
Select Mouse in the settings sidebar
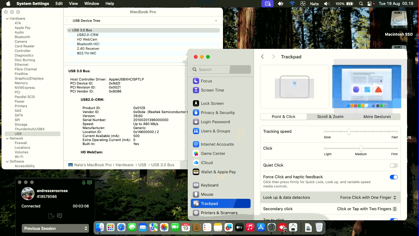[x=207, y=194]
